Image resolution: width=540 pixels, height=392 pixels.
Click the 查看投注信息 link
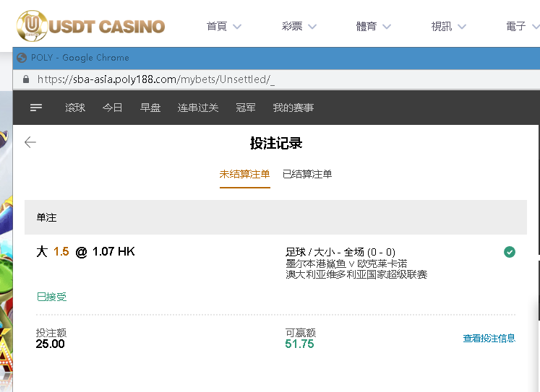489,339
